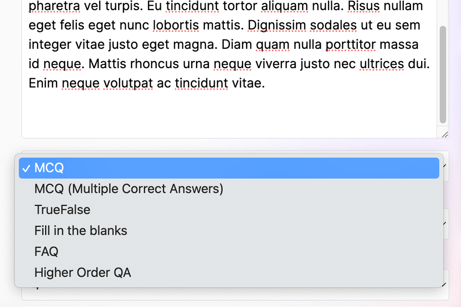Click the underlined word "lobortis"
The height and width of the screenshot is (307, 461).
[x=176, y=25]
